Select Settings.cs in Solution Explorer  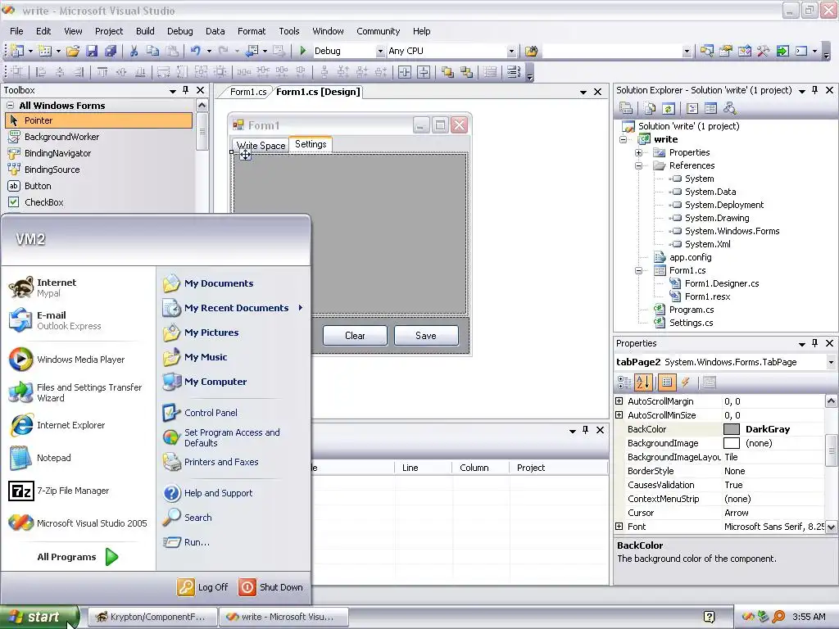(x=691, y=323)
